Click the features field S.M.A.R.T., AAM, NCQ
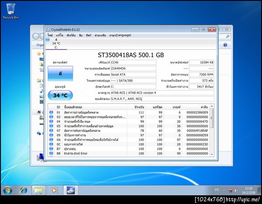The width and height of the screenshot is (262, 204). click(x=162, y=99)
